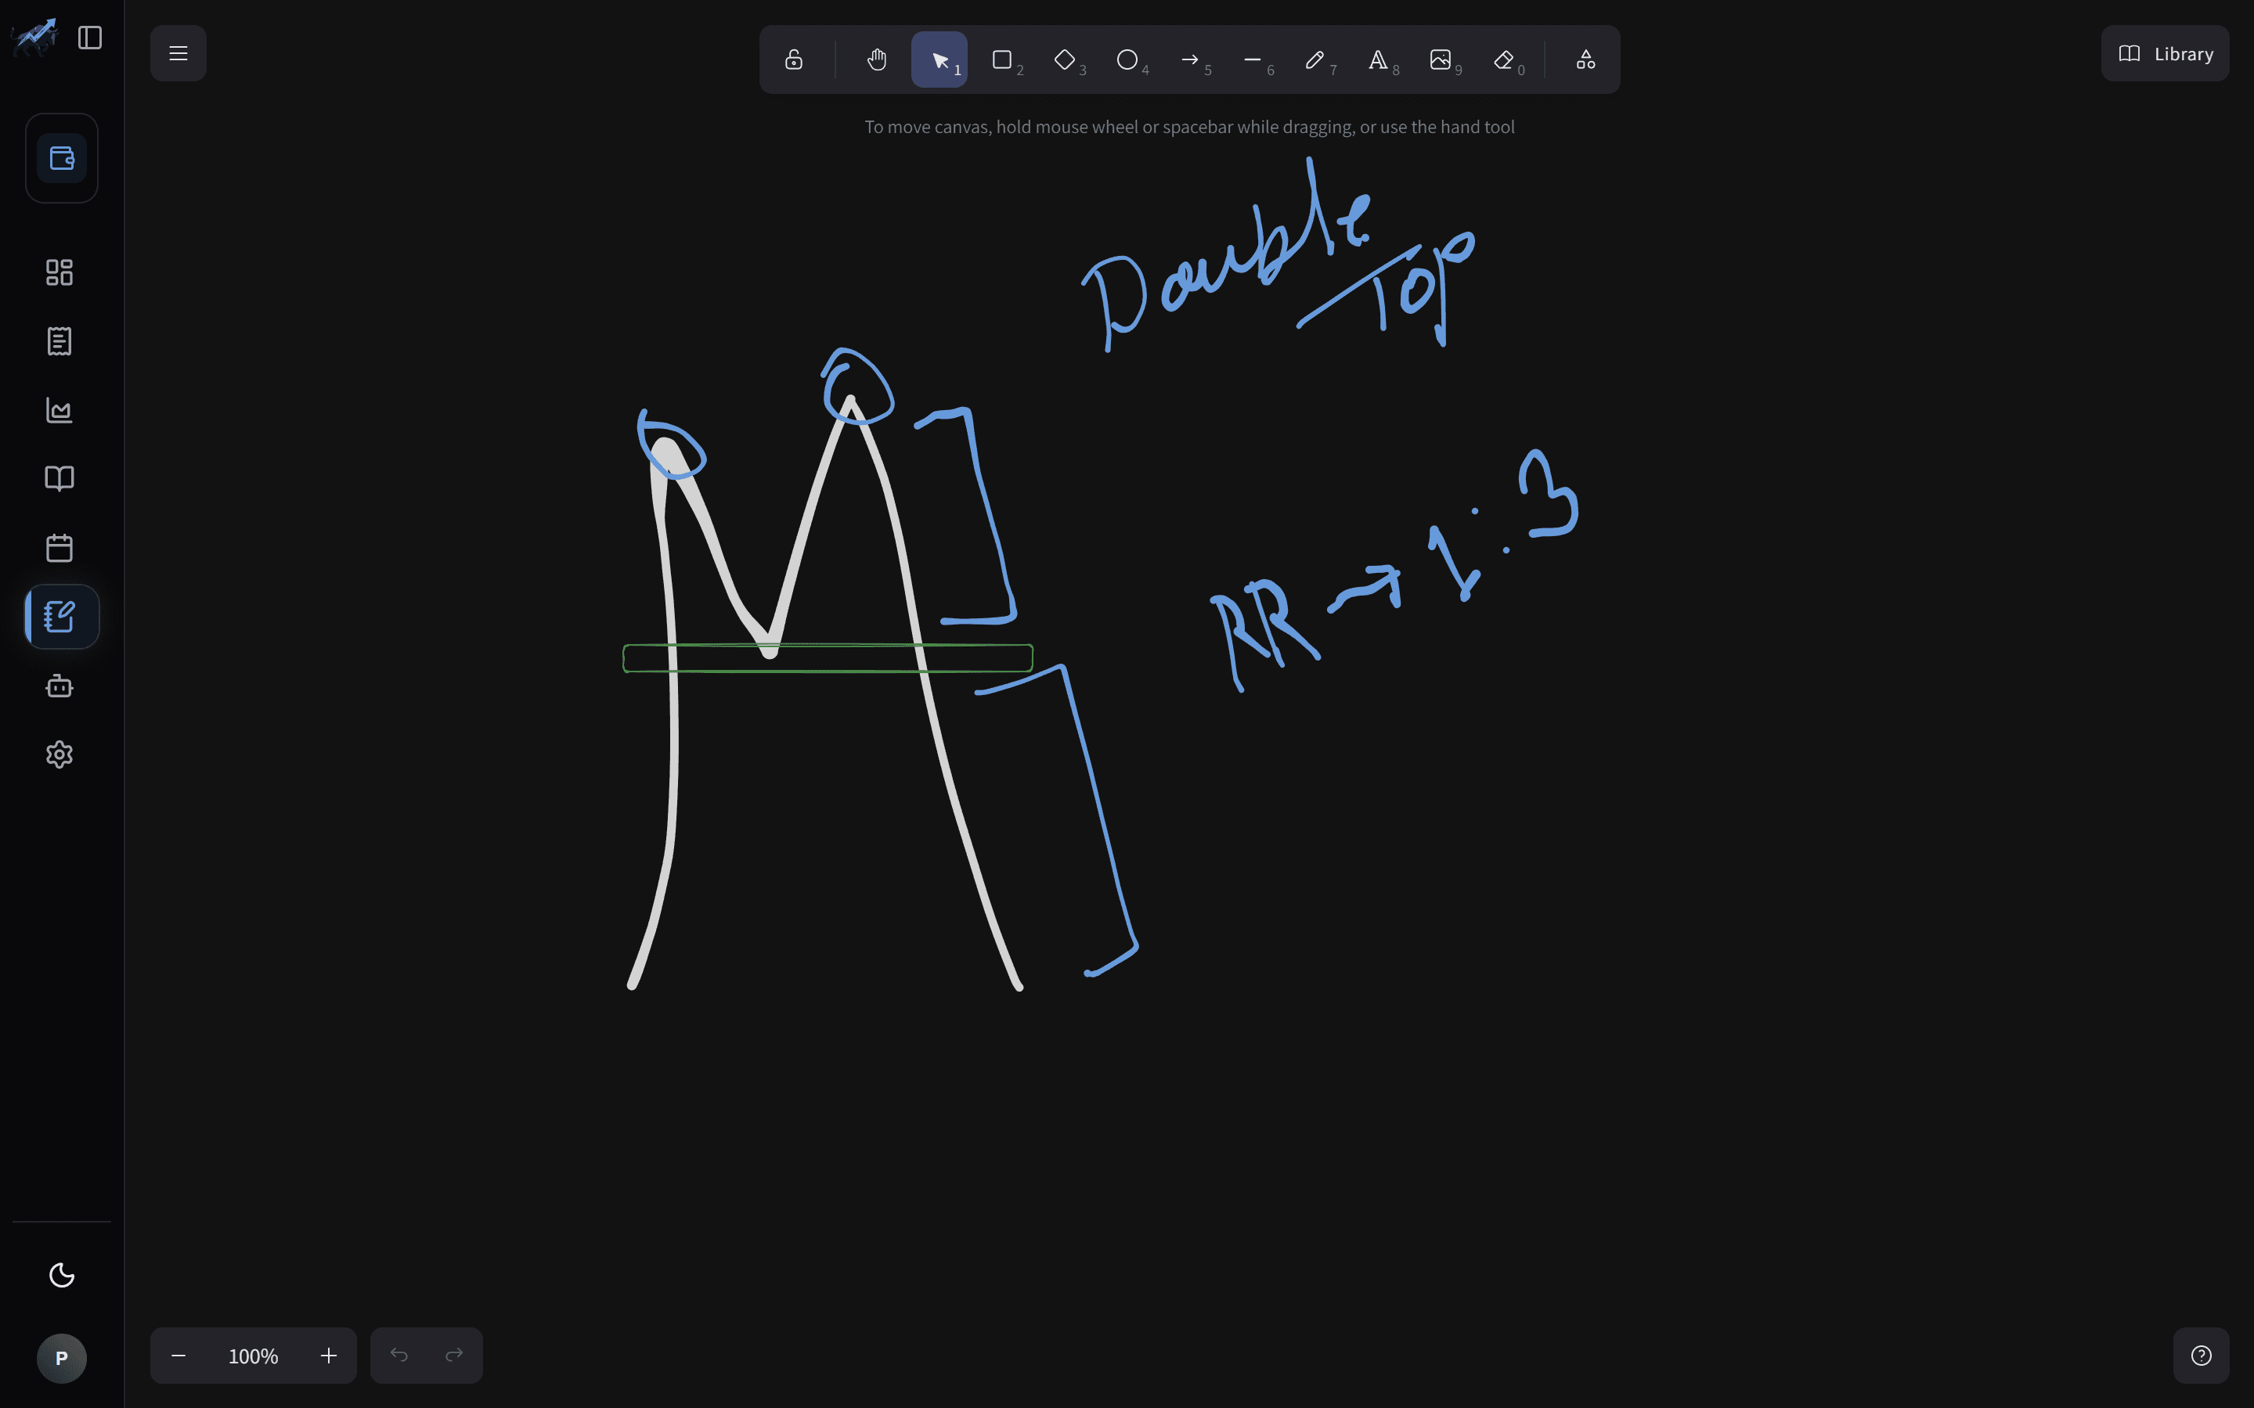Select the Rectangle tool
Screen dimensions: 2254x1408
[x=1001, y=59]
